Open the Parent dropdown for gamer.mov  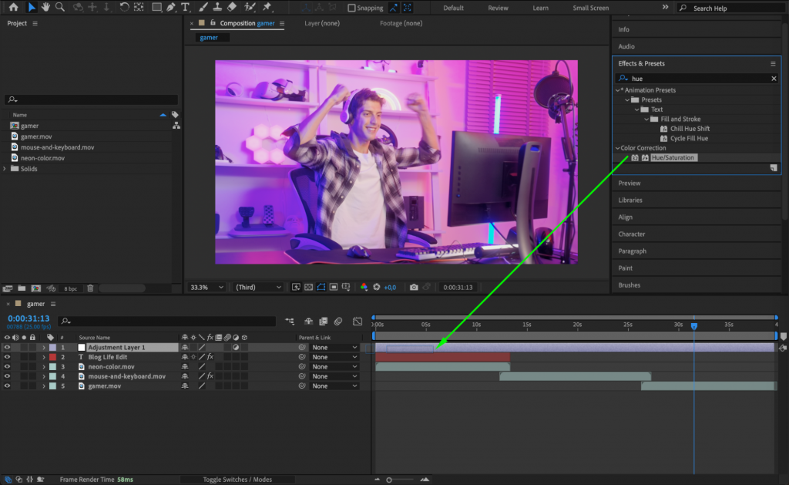334,386
